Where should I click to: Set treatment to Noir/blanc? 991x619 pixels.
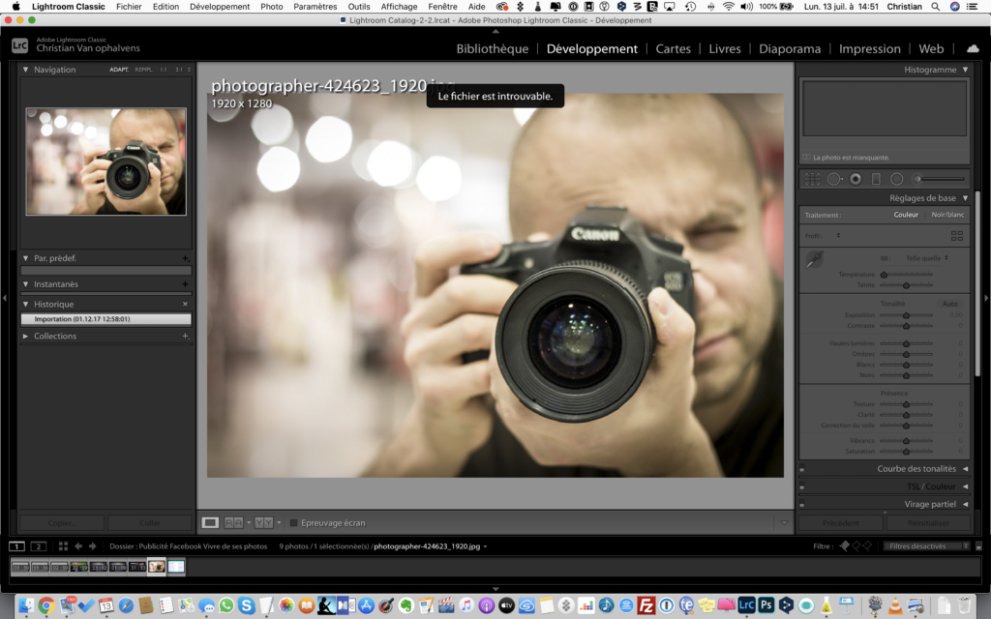coord(947,215)
